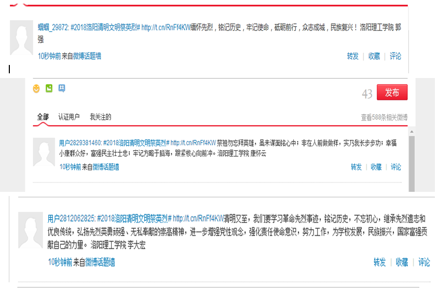Click the green insert image icon
438x288 pixels.
point(49,89)
